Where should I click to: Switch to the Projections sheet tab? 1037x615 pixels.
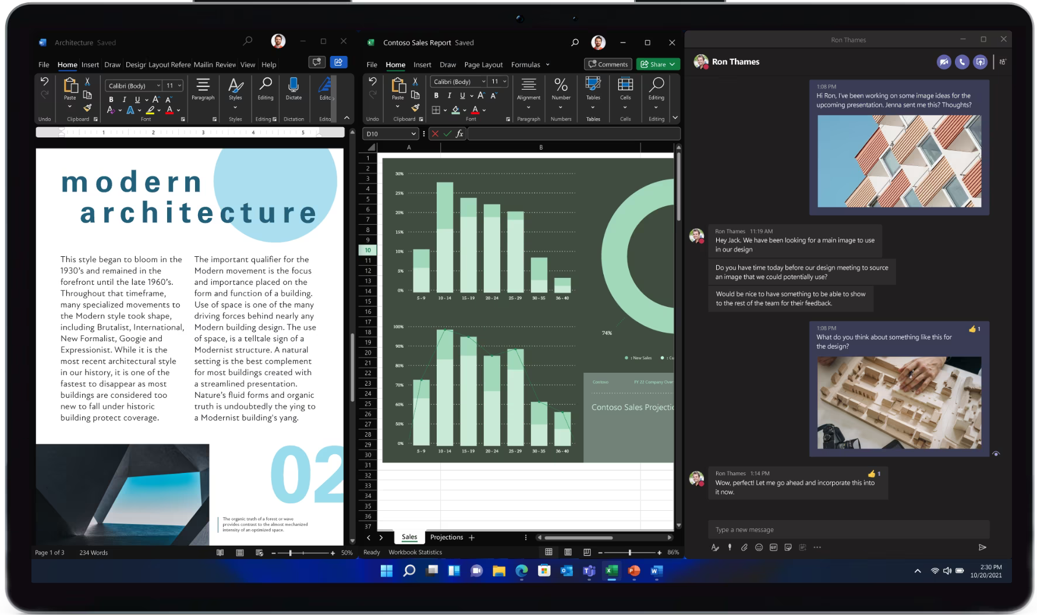click(446, 537)
